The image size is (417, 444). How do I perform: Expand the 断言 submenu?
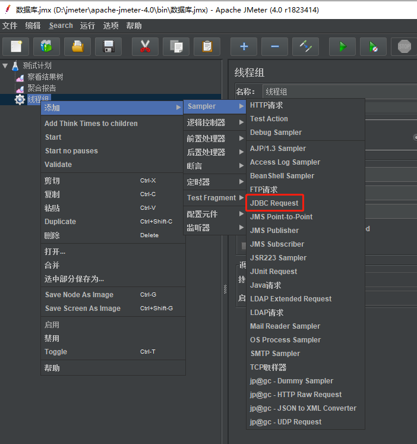214,166
